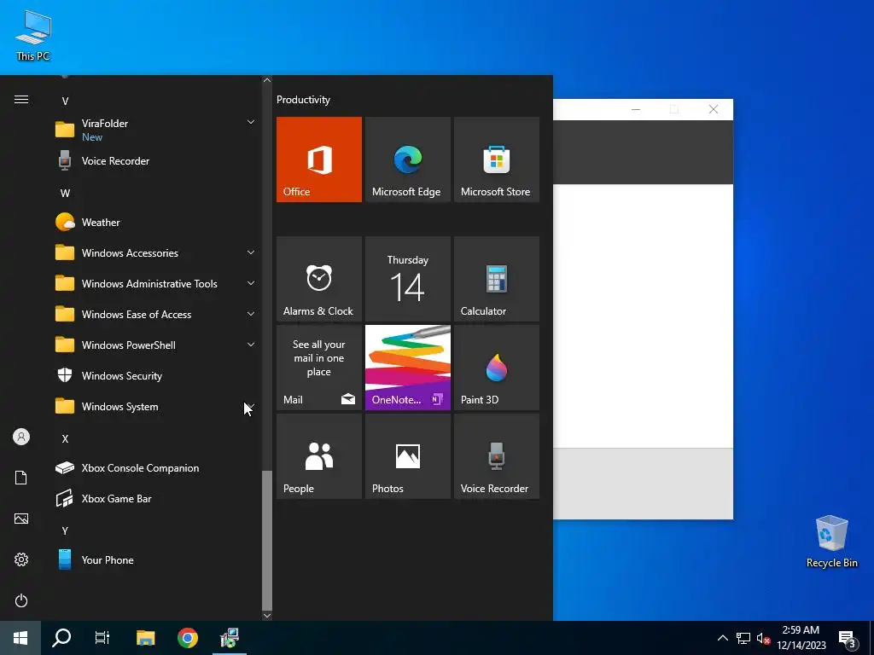Open the Thursday 14 calendar tile

(x=407, y=279)
